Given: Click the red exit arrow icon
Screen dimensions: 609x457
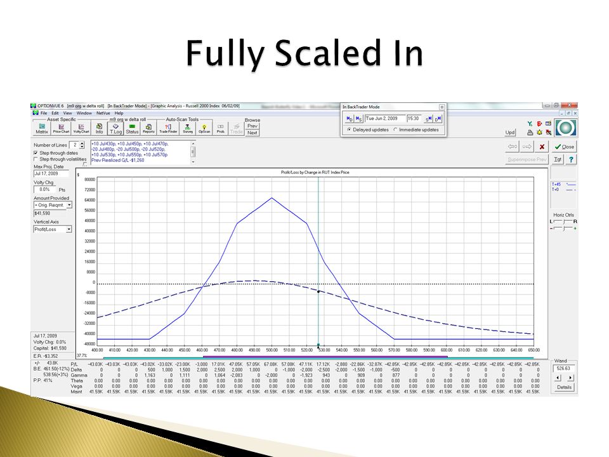Looking at the screenshot, I should click(x=539, y=124).
